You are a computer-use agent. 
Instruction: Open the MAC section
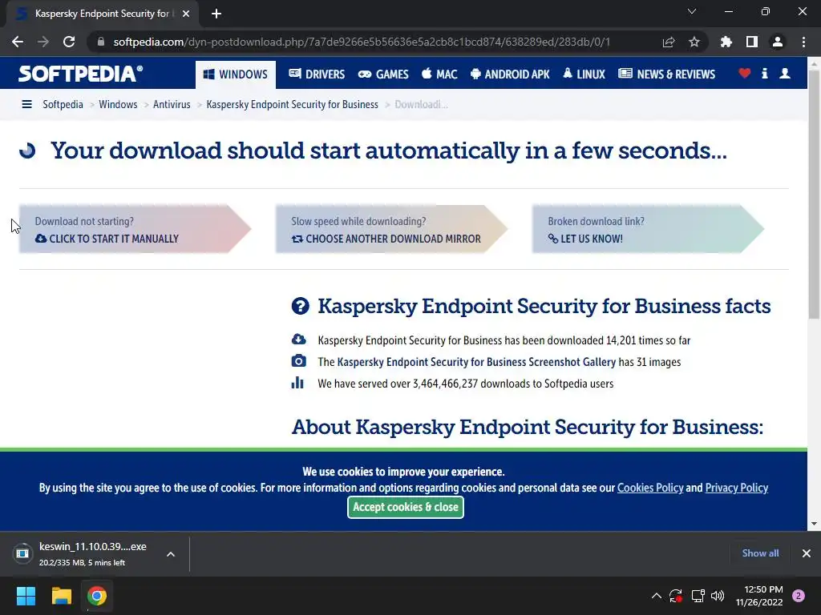coord(439,74)
